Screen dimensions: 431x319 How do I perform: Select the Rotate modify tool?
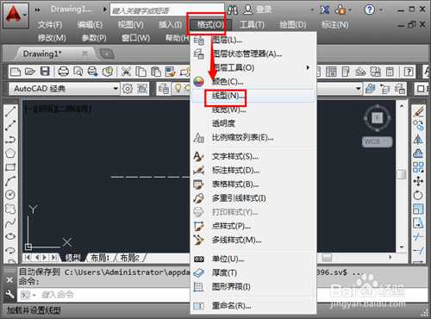tap(418, 195)
